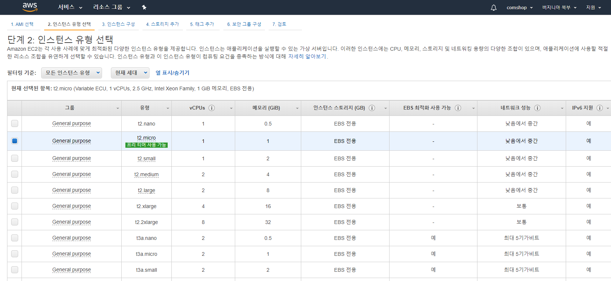
Task: Click the AWS logo home icon
Action: pyautogui.click(x=30, y=7)
